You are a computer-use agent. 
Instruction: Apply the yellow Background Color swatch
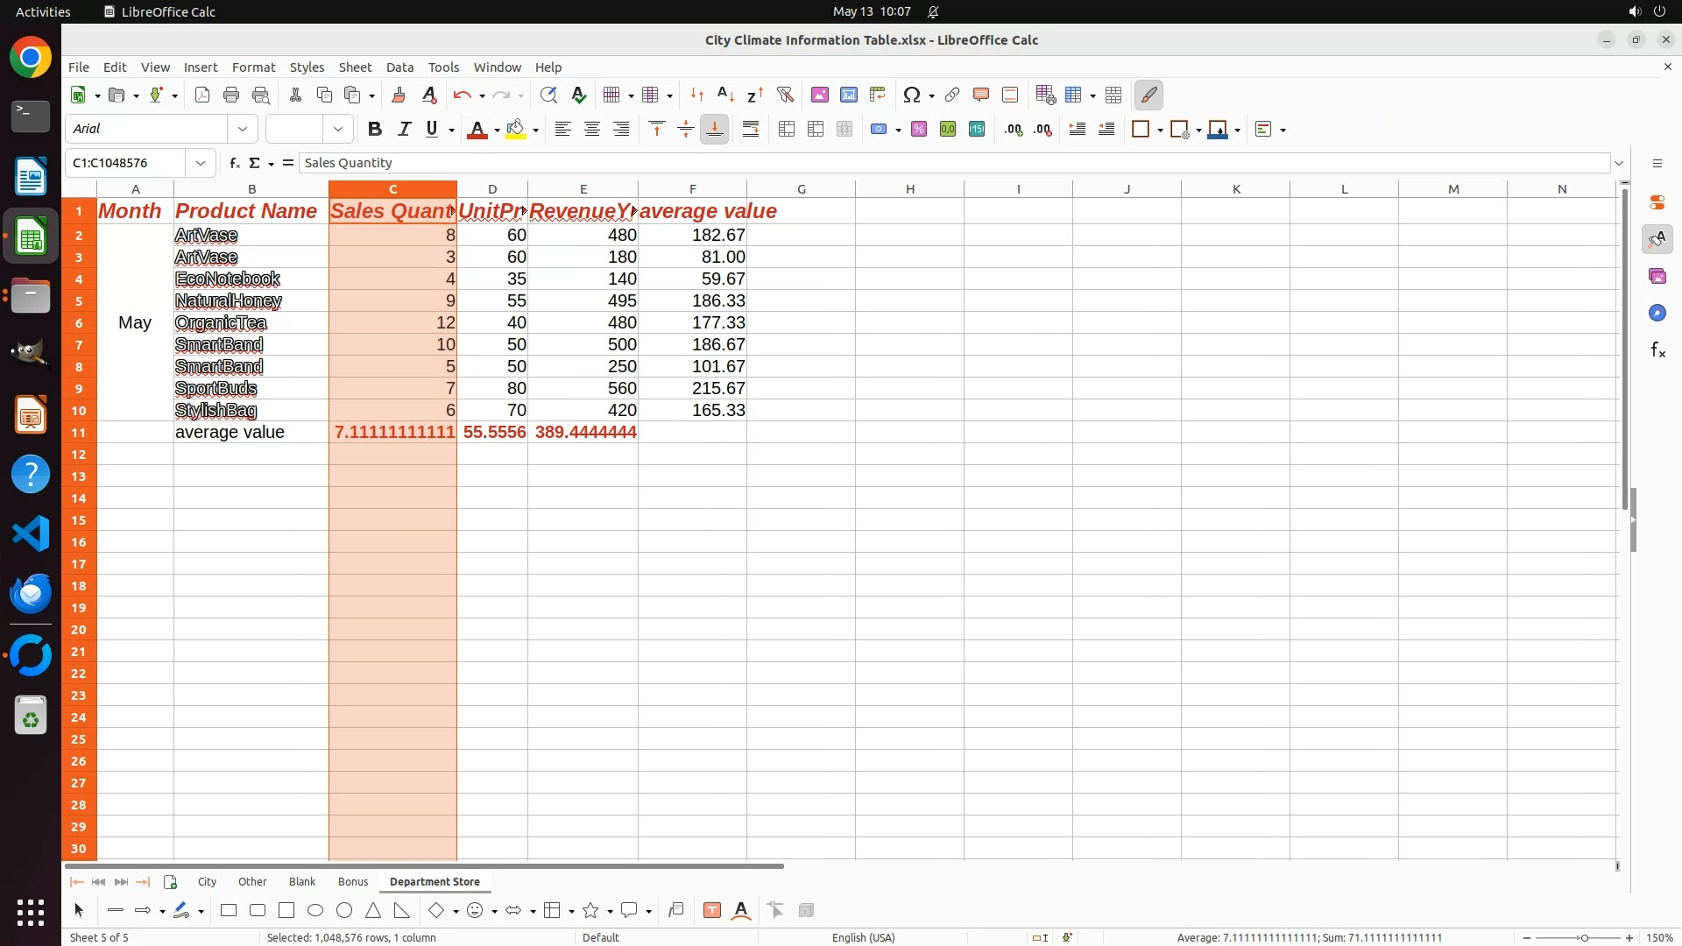(516, 129)
